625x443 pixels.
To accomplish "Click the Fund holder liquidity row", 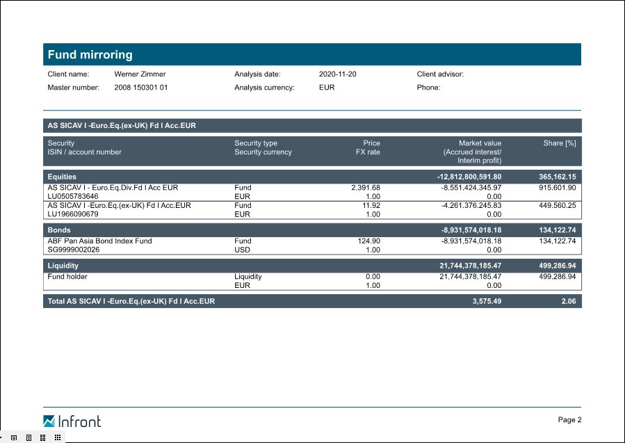I will click(x=67, y=277).
